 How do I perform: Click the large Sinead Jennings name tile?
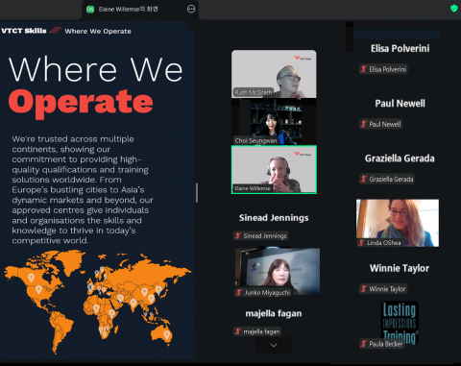(274, 218)
